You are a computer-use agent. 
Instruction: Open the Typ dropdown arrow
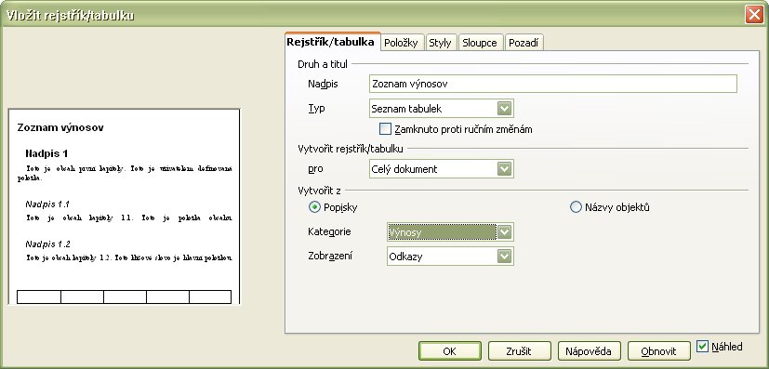pyautogui.click(x=505, y=109)
